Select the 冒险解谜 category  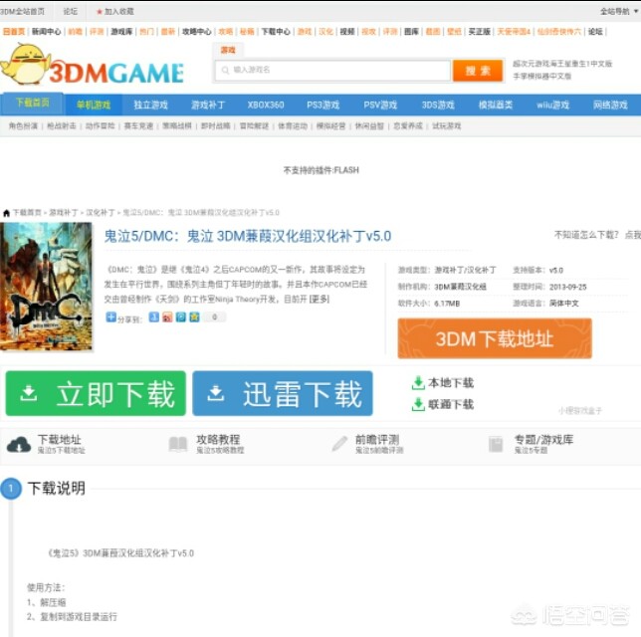tap(254, 126)
